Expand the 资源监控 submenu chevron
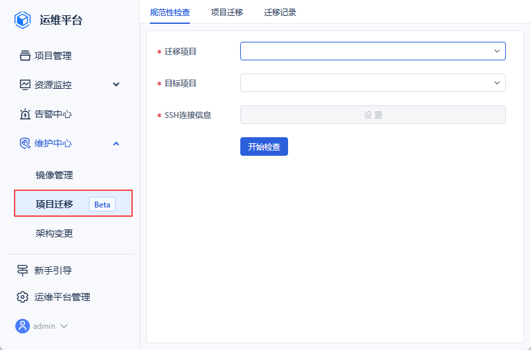Image resolution: width=531 pixels, height=350 pixels. [116, 85]
